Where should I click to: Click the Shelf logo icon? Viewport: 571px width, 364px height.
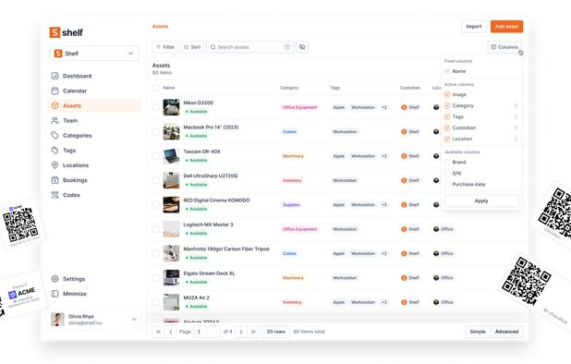(55, 32)
